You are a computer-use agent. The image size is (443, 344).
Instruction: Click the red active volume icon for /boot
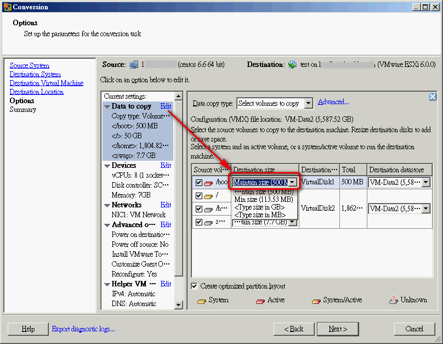pos(208,183)
